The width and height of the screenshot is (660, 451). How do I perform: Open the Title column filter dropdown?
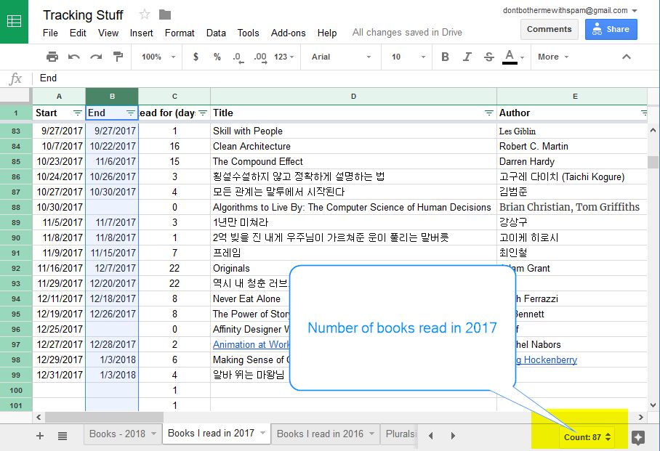coord(489,113)
